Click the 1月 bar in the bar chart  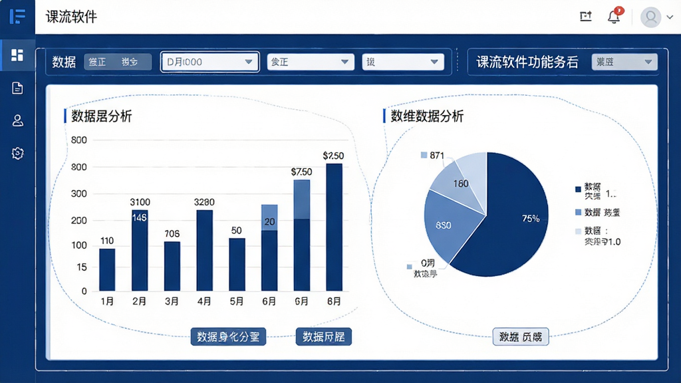[x=107, y=270]
